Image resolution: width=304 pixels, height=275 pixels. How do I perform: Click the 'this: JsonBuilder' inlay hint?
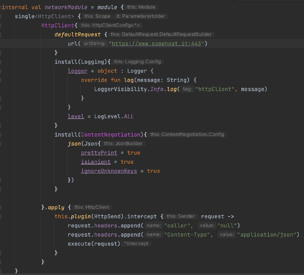pos(124,143)
